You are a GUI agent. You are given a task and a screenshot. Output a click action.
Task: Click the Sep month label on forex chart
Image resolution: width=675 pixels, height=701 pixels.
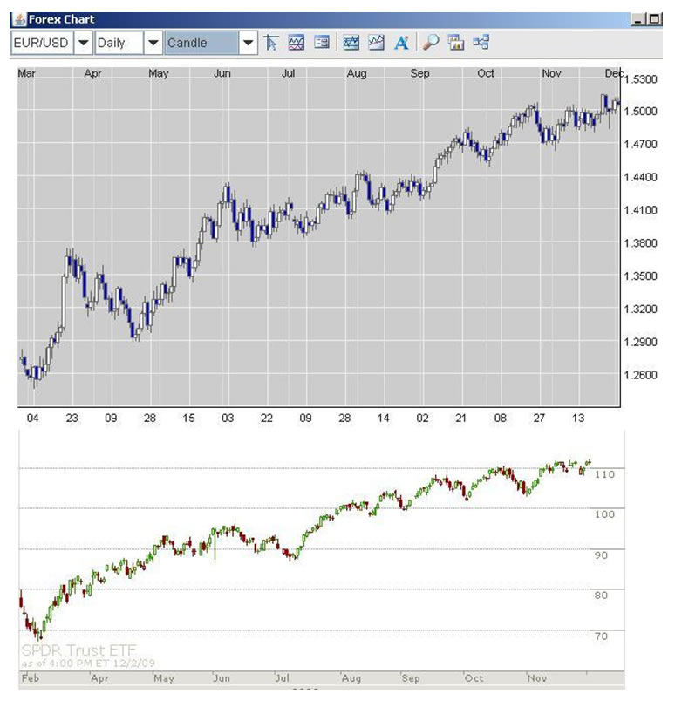420,73
